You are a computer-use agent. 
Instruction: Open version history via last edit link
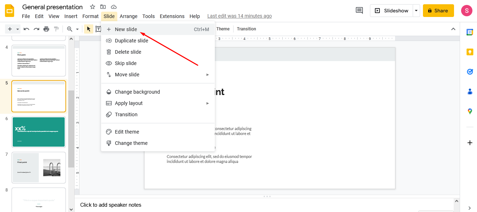240,16
